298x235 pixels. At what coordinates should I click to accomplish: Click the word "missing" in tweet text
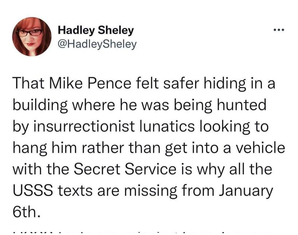point(151,191)
